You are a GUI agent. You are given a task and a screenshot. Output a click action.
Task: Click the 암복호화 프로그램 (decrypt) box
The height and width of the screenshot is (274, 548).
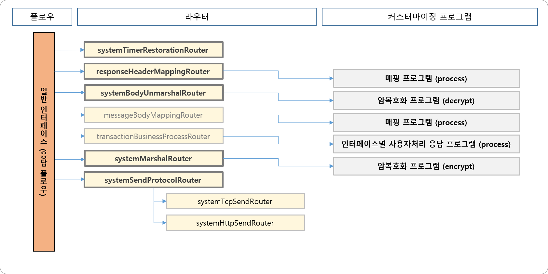(427, 100)
